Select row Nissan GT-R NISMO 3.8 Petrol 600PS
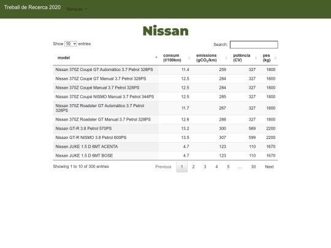 click(x=165, y=138)
